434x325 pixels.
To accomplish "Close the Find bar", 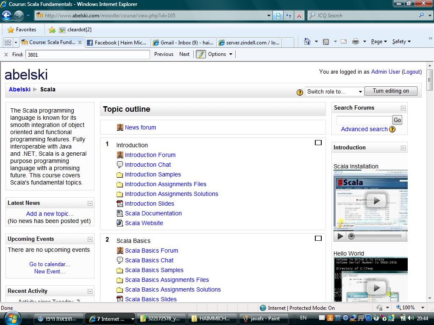I will pyautogui.click(x=6, y=55).
